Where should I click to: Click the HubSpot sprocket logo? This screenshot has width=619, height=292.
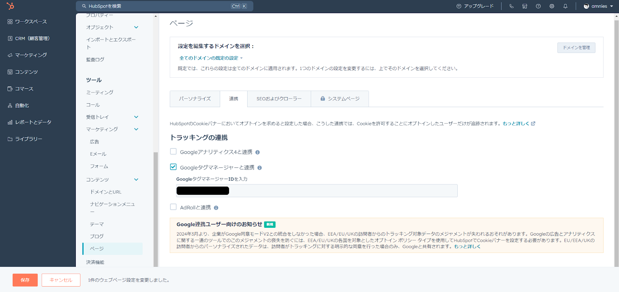click(x=10, y=6)
